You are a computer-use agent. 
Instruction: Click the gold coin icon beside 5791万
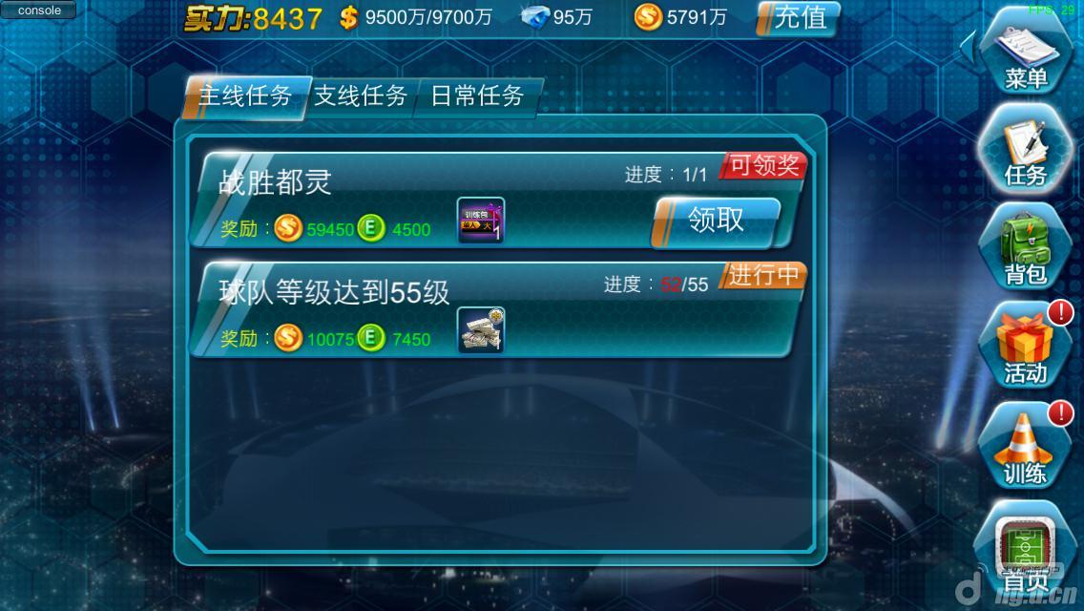click(648, 17)
